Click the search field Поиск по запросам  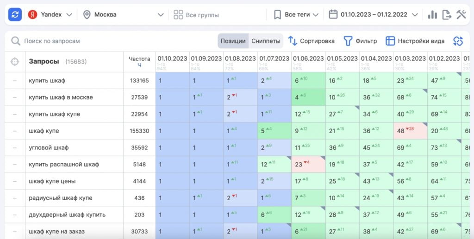click(x=111, y=41)
